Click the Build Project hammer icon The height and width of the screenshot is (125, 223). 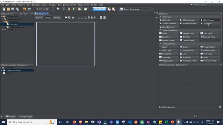coord(64,9)
